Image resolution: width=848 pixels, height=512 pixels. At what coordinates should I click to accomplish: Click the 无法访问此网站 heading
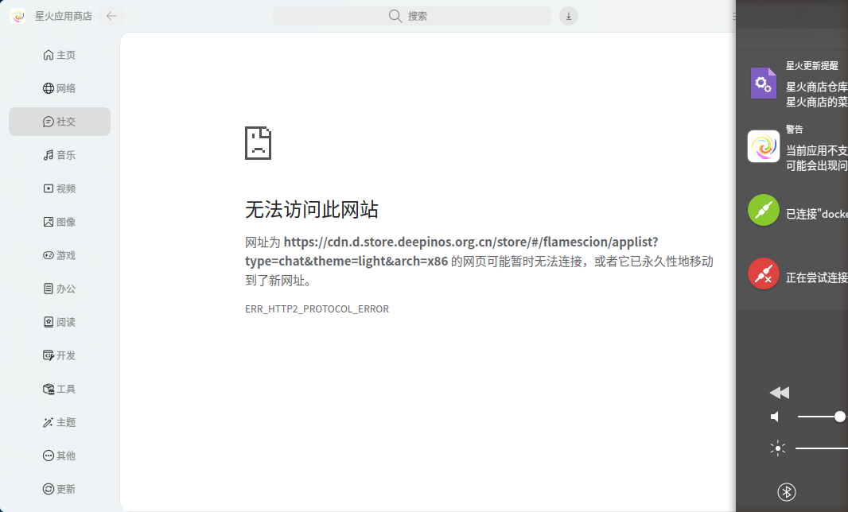pos(312,209)
